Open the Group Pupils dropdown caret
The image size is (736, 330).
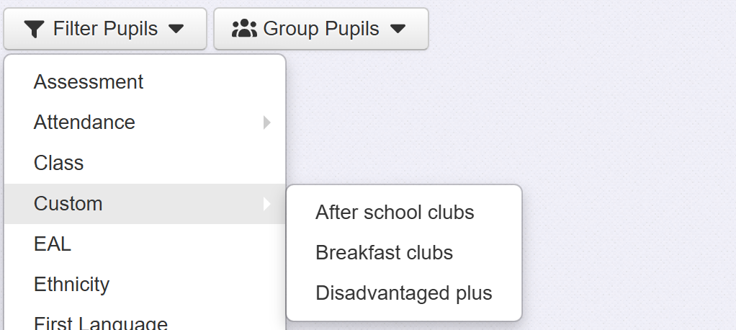point(398,29)
